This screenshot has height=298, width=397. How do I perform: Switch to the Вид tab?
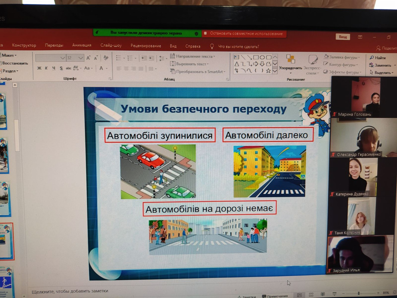click(173, 46)
